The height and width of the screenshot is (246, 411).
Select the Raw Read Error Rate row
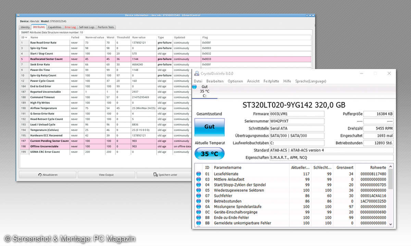coord(165,43)
